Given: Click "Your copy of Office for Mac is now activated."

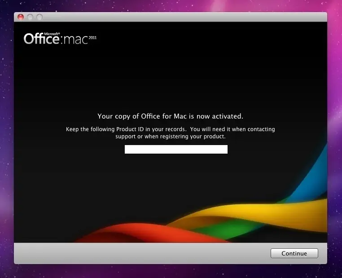Looking at the screenshot, I should [x=171, y=116].
